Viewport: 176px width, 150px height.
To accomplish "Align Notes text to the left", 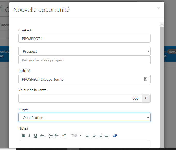I will (x=88, y=135).
